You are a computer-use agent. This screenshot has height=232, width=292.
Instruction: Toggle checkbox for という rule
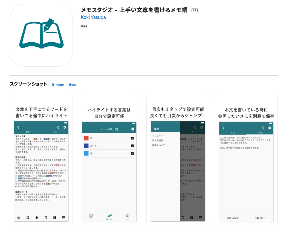(x=133, y=146)
